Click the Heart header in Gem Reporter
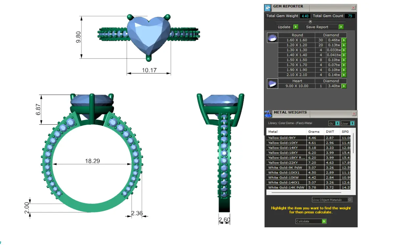This screenshot has height=245, width=394. point(297,81)
